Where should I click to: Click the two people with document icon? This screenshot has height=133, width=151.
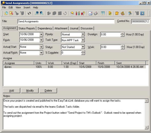coord(77,13)
